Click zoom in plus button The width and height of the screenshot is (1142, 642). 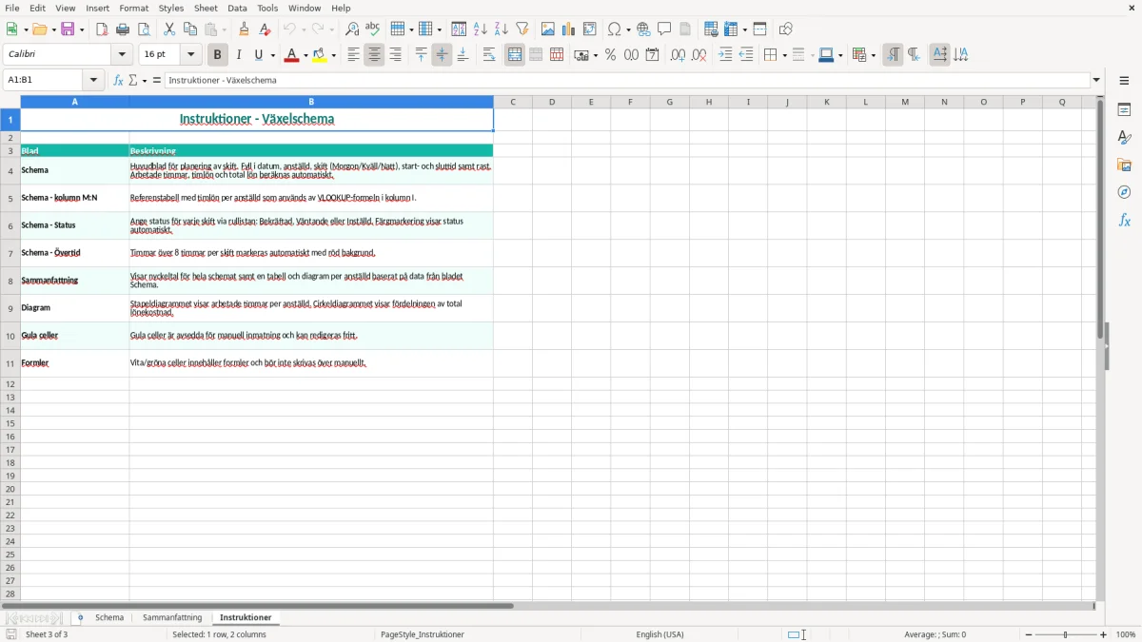coord(1104,634)
